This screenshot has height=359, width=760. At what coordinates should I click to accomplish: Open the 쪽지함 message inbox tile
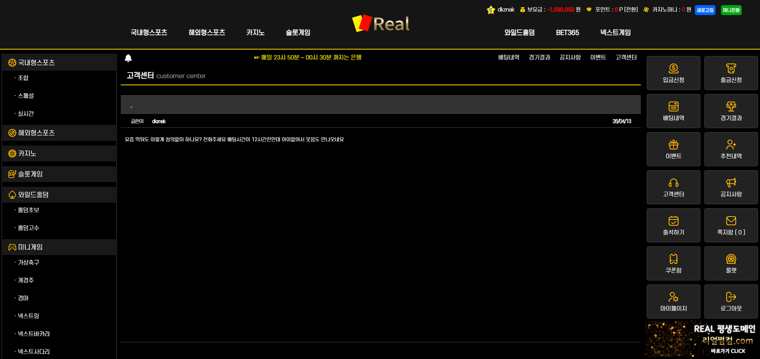click(731, 225)
